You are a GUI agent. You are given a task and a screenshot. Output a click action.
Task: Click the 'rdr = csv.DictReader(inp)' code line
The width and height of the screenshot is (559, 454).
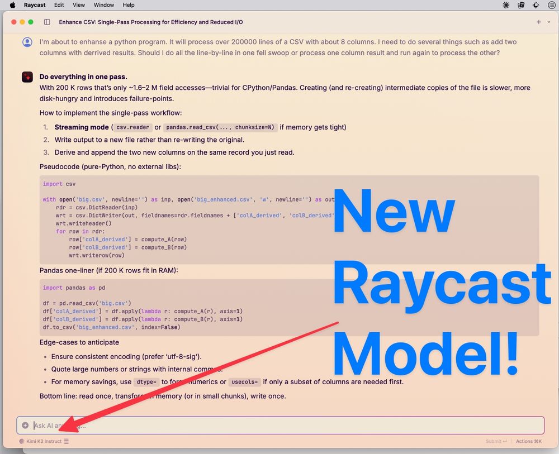pos(97,207)
